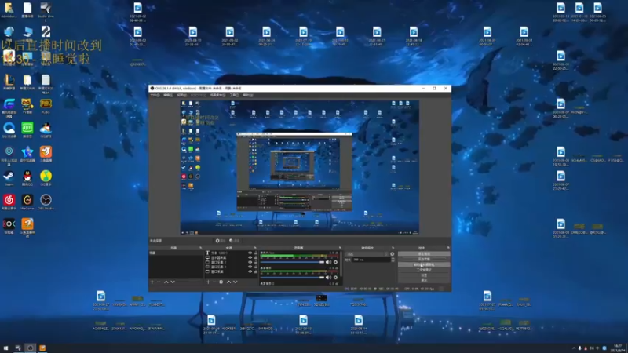The height and width of the screenshot is (353, 628).
Task: Open Steam desktop shortcut
Action: coord(9,178)
